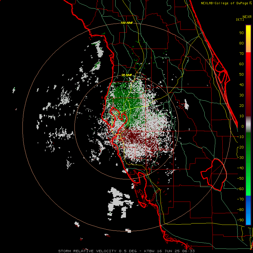253x253 pixels.
Task: Click the -90 value on velocity scale
Action: tap(240, 220)
